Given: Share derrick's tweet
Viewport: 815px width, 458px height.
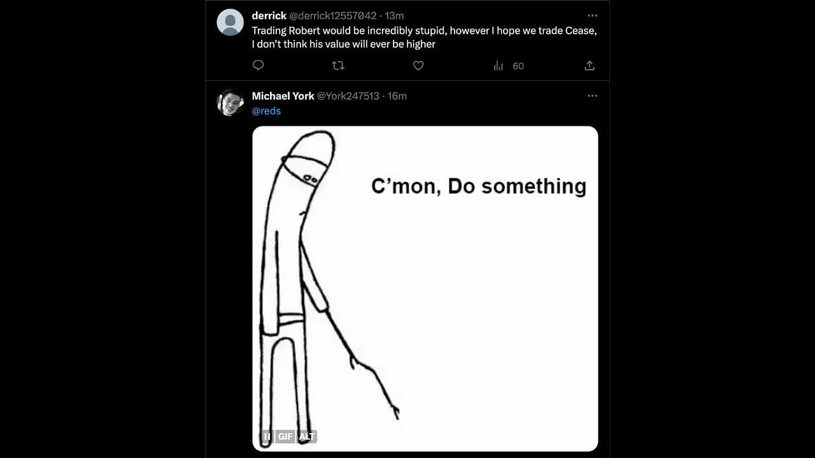Looking at the screenshot, I should (x=590, y=66).
